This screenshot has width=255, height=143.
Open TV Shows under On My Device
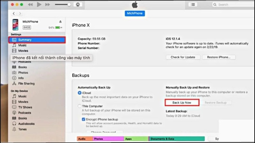25,107
